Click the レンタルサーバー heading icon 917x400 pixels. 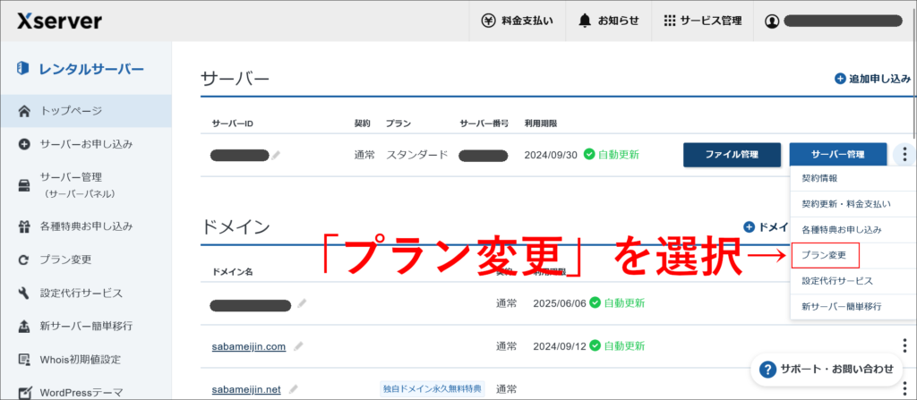[x=23, y=68]
